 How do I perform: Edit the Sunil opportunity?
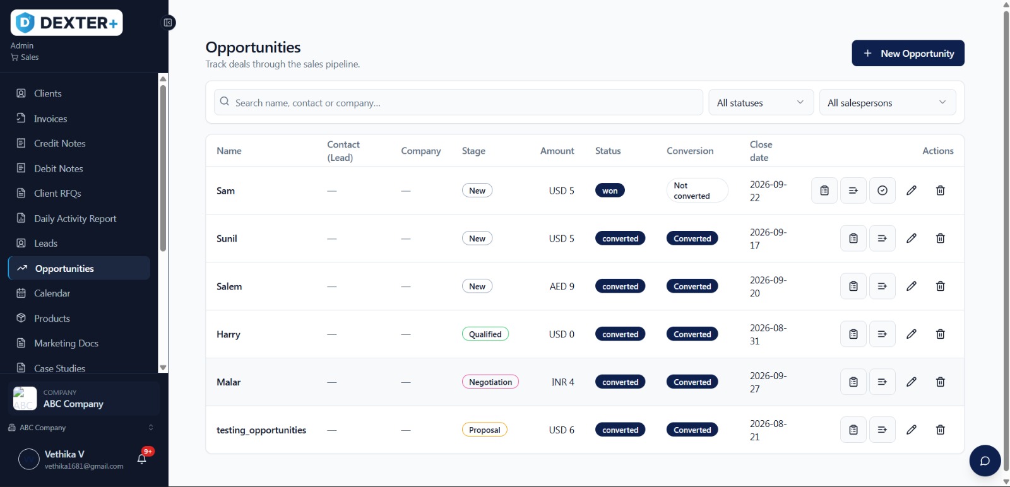(x=912, y=238)
